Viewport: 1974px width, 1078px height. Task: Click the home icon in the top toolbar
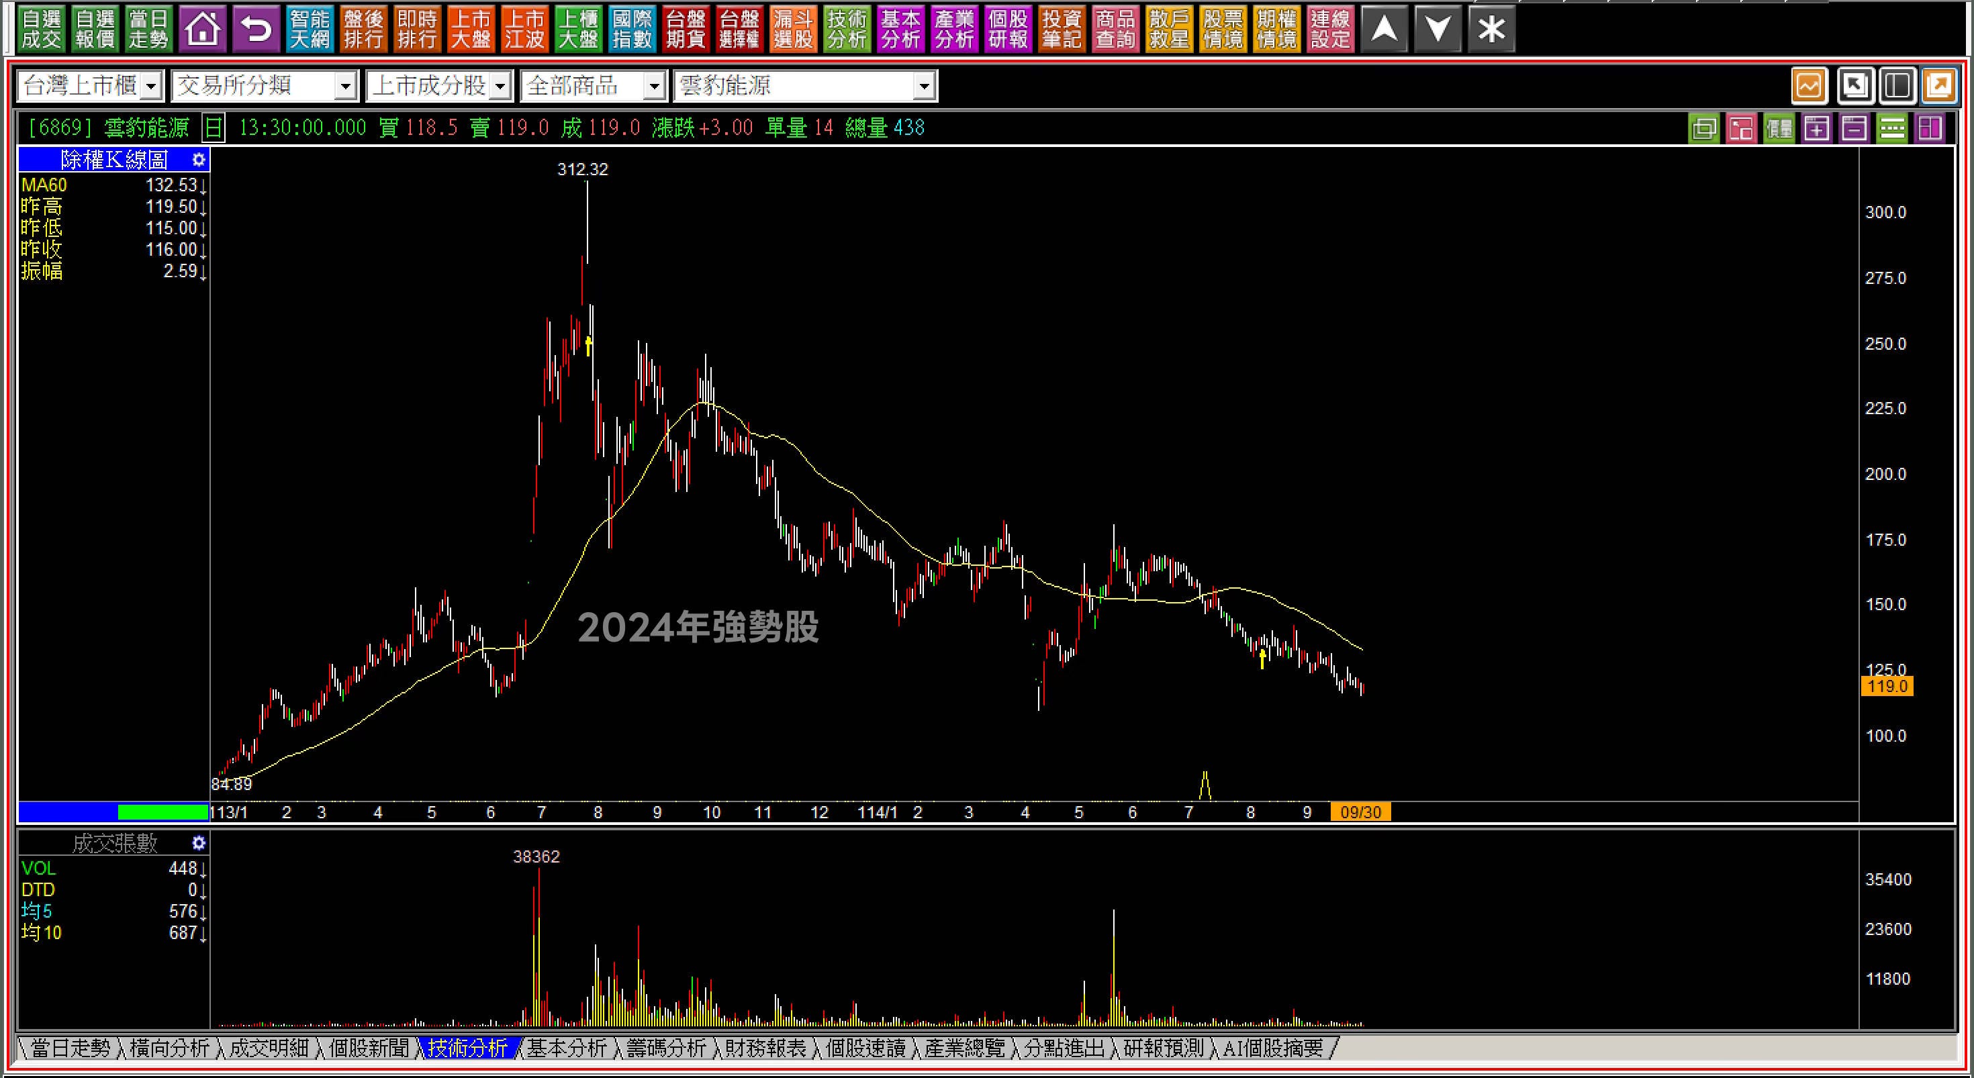202,30
